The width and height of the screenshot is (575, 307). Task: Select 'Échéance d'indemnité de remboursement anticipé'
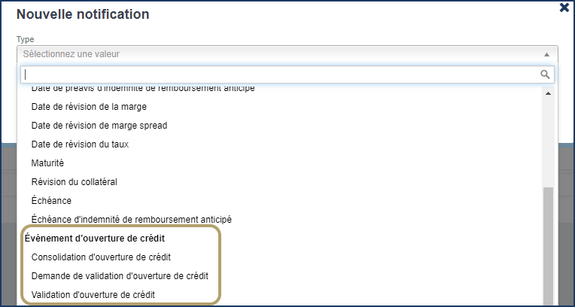point(131,220)
